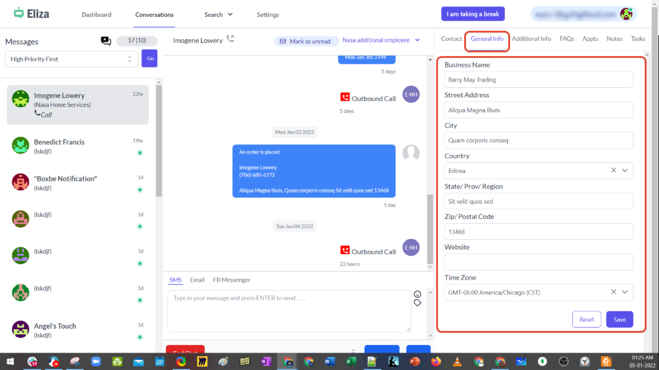The height and width of the screenshot is (370, 659).
Task: Expand the Time Zone dropdown arrow
Action: pos(625,292)
